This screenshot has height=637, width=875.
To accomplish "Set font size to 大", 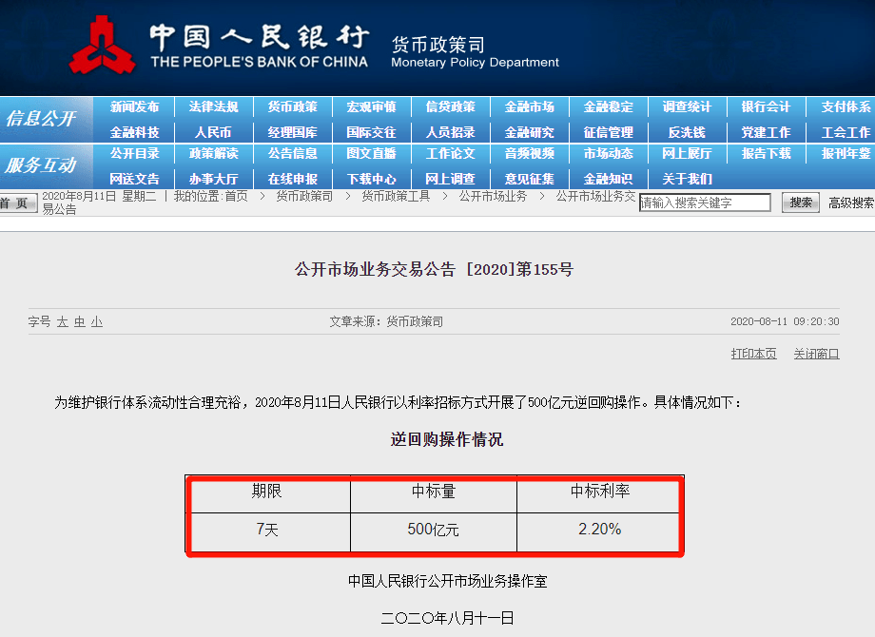I will click(x=63, y=322).
